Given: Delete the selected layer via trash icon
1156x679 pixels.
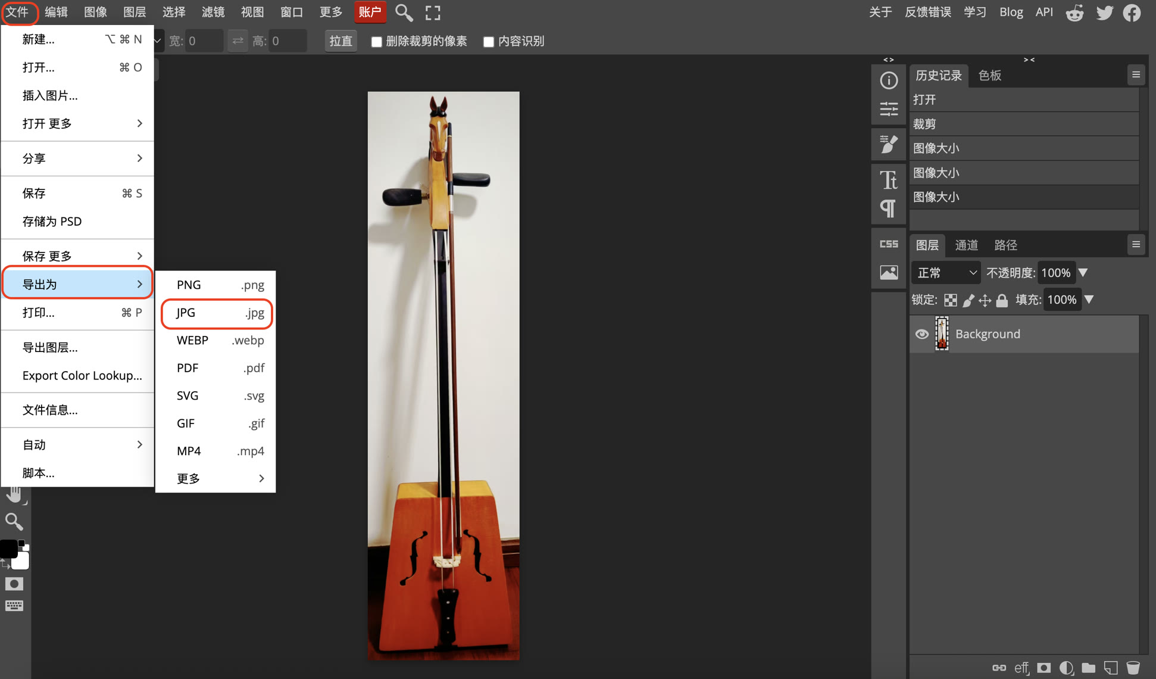Looking at the screenshot, I should pos(1133,668).
